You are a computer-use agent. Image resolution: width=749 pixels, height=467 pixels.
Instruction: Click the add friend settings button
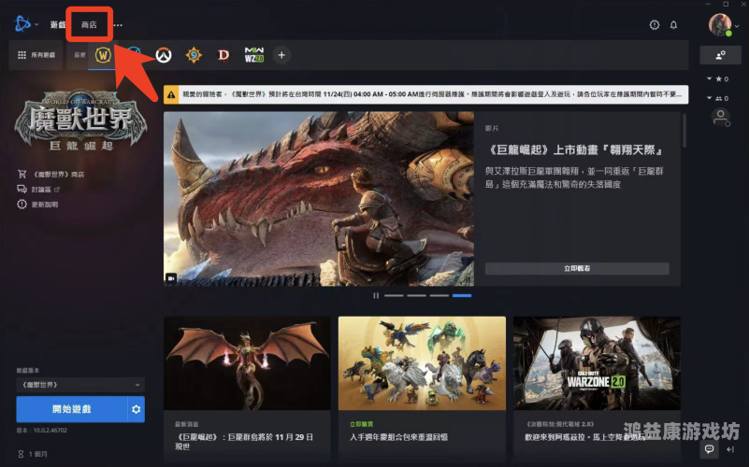720,55
